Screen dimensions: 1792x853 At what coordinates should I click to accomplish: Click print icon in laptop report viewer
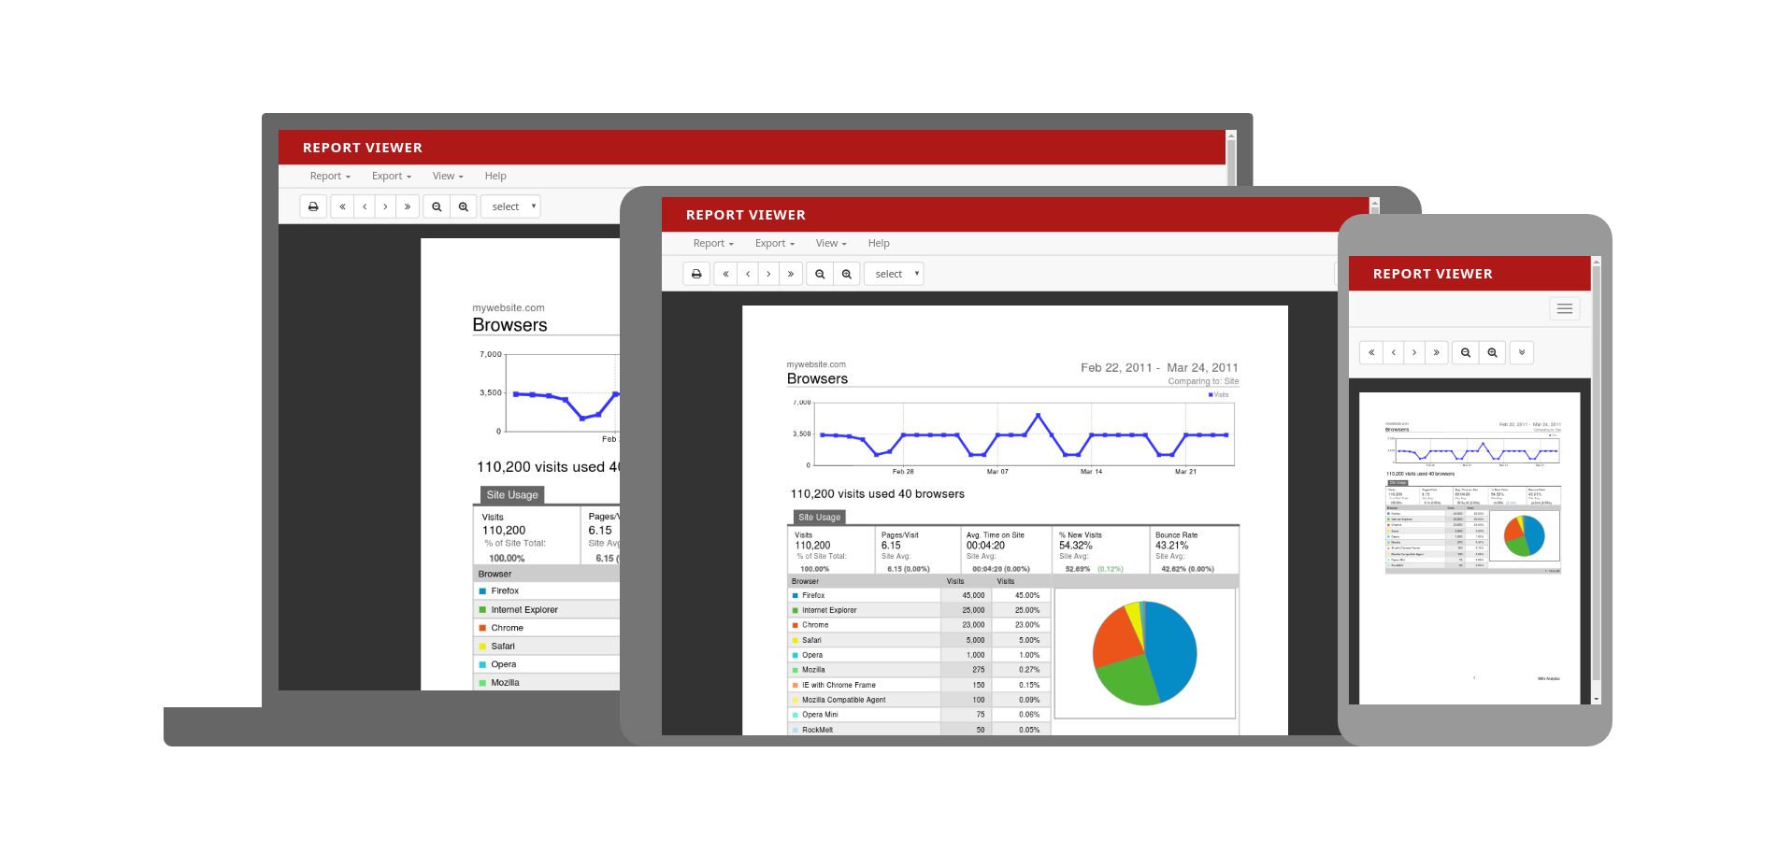point(313,206)
